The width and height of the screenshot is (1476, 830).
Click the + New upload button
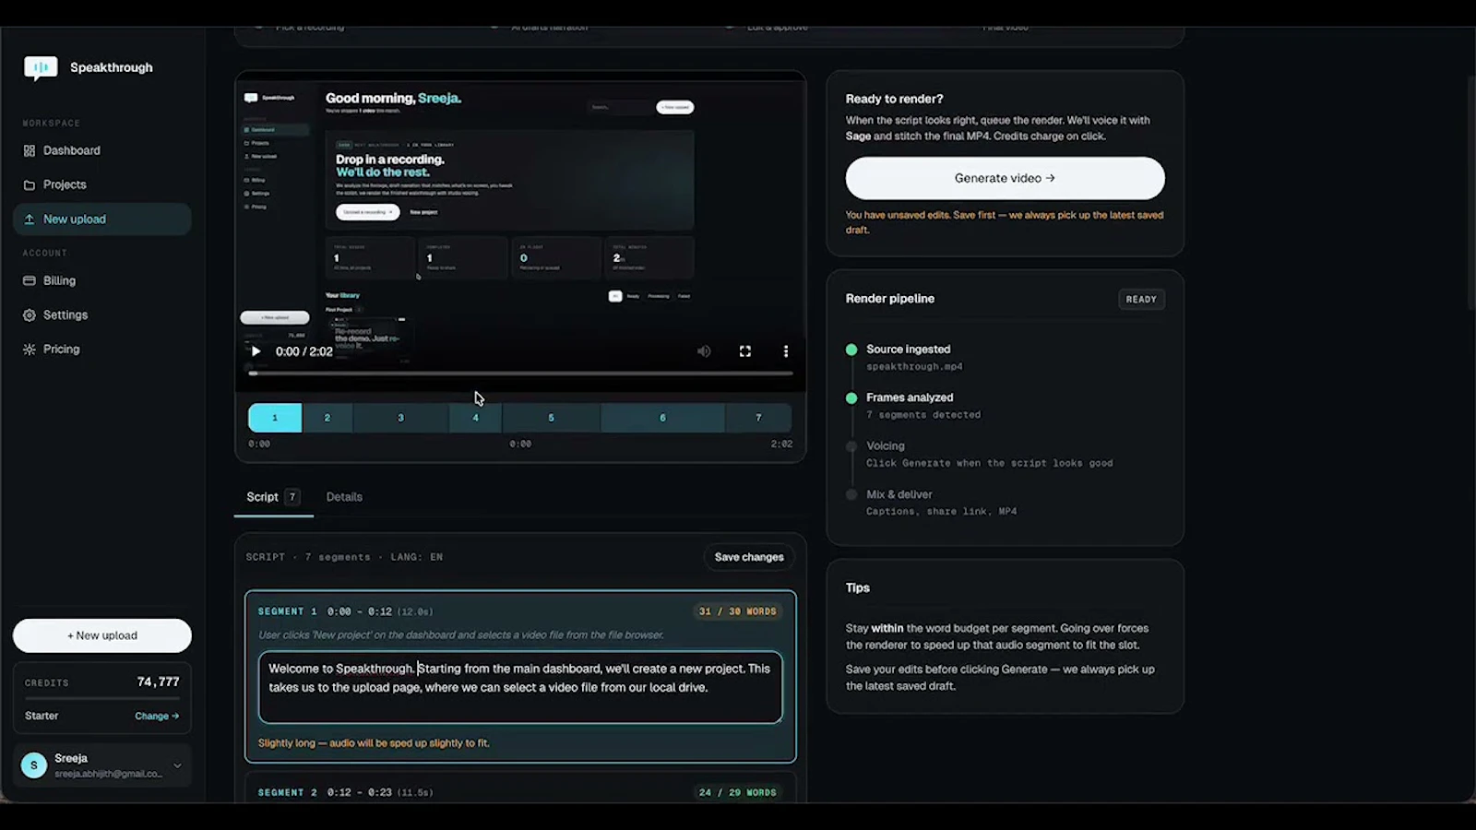(102, 635)
